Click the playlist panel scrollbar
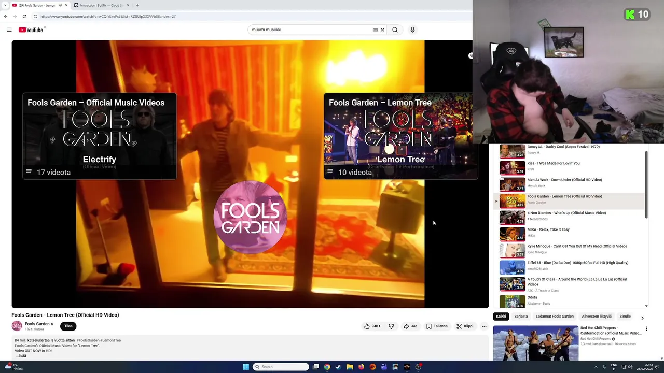 (x=646, y=184)
